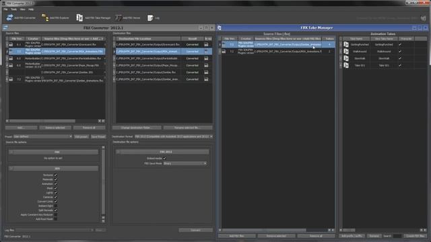This screenshot has height=242, width=431.
Task: Toggle the Cameras checkbox
Action: tap(55, 197)
